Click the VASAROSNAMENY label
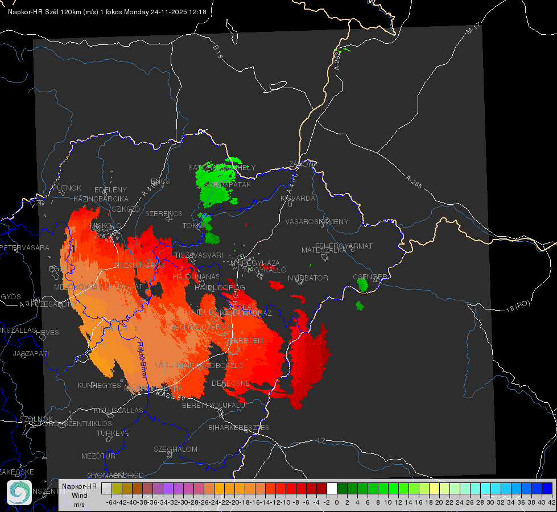 (317, 221)
